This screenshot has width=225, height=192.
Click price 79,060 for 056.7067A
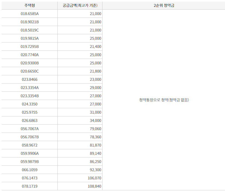(95, 129)
